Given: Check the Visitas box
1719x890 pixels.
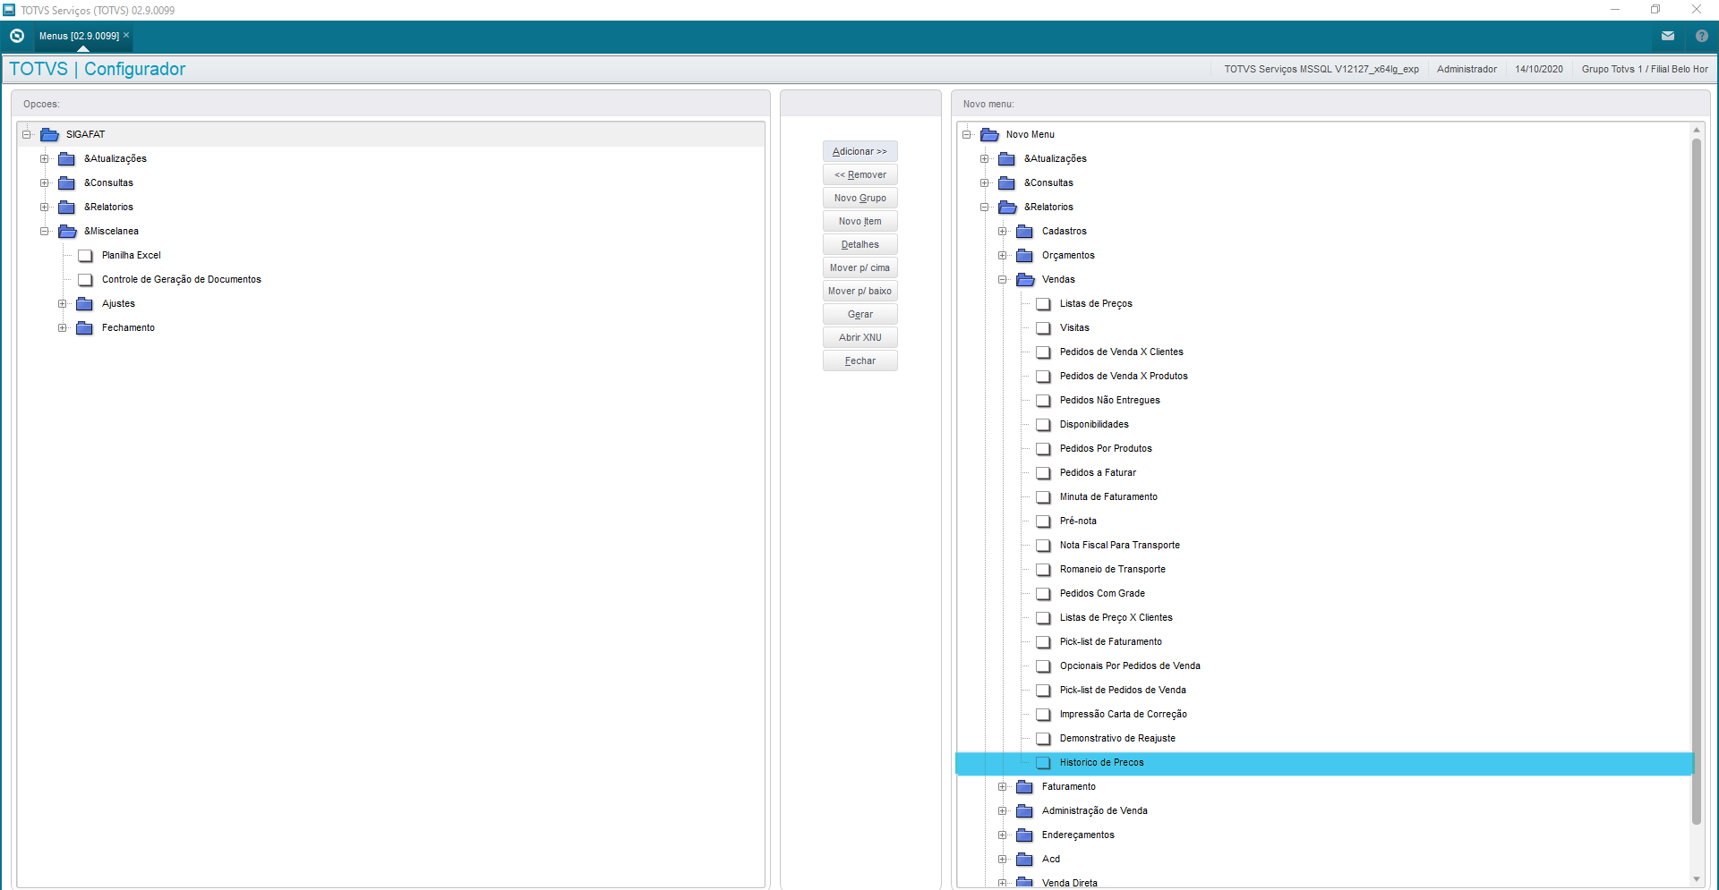Looking at the screenshot, I should click(x=1043, y=328).
